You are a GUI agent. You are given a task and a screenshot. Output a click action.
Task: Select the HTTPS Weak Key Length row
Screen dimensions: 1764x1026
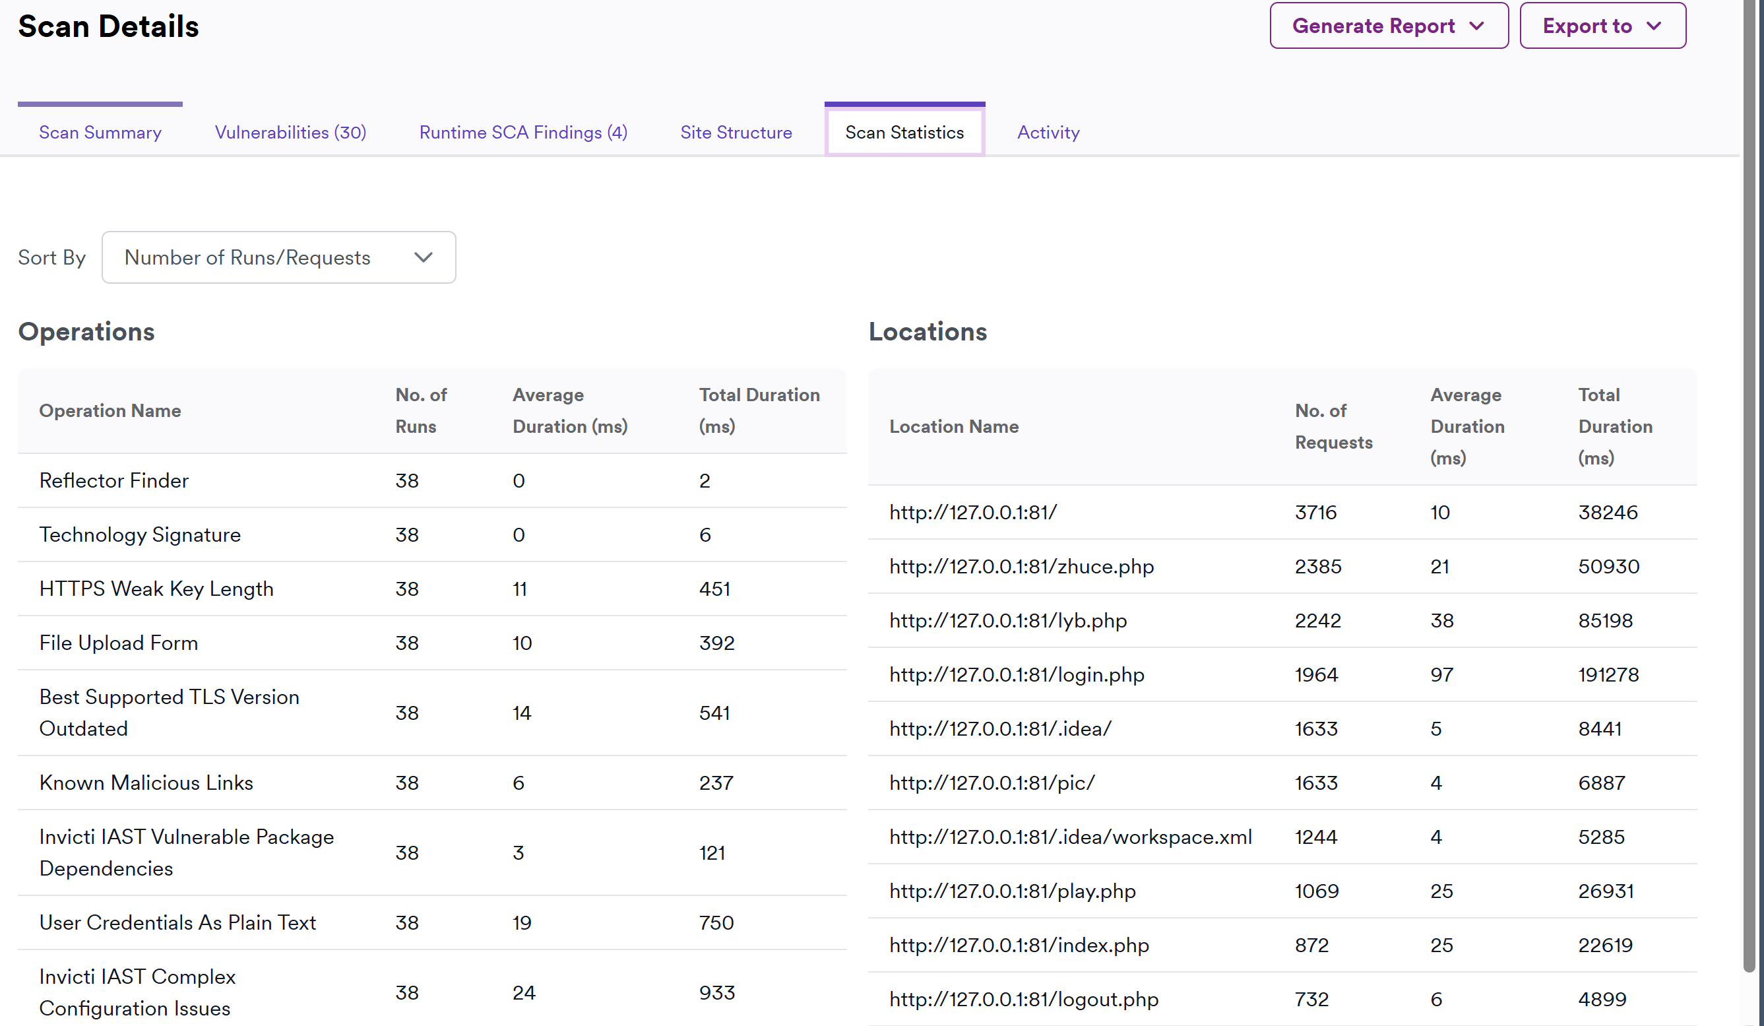tap(156, 589)
